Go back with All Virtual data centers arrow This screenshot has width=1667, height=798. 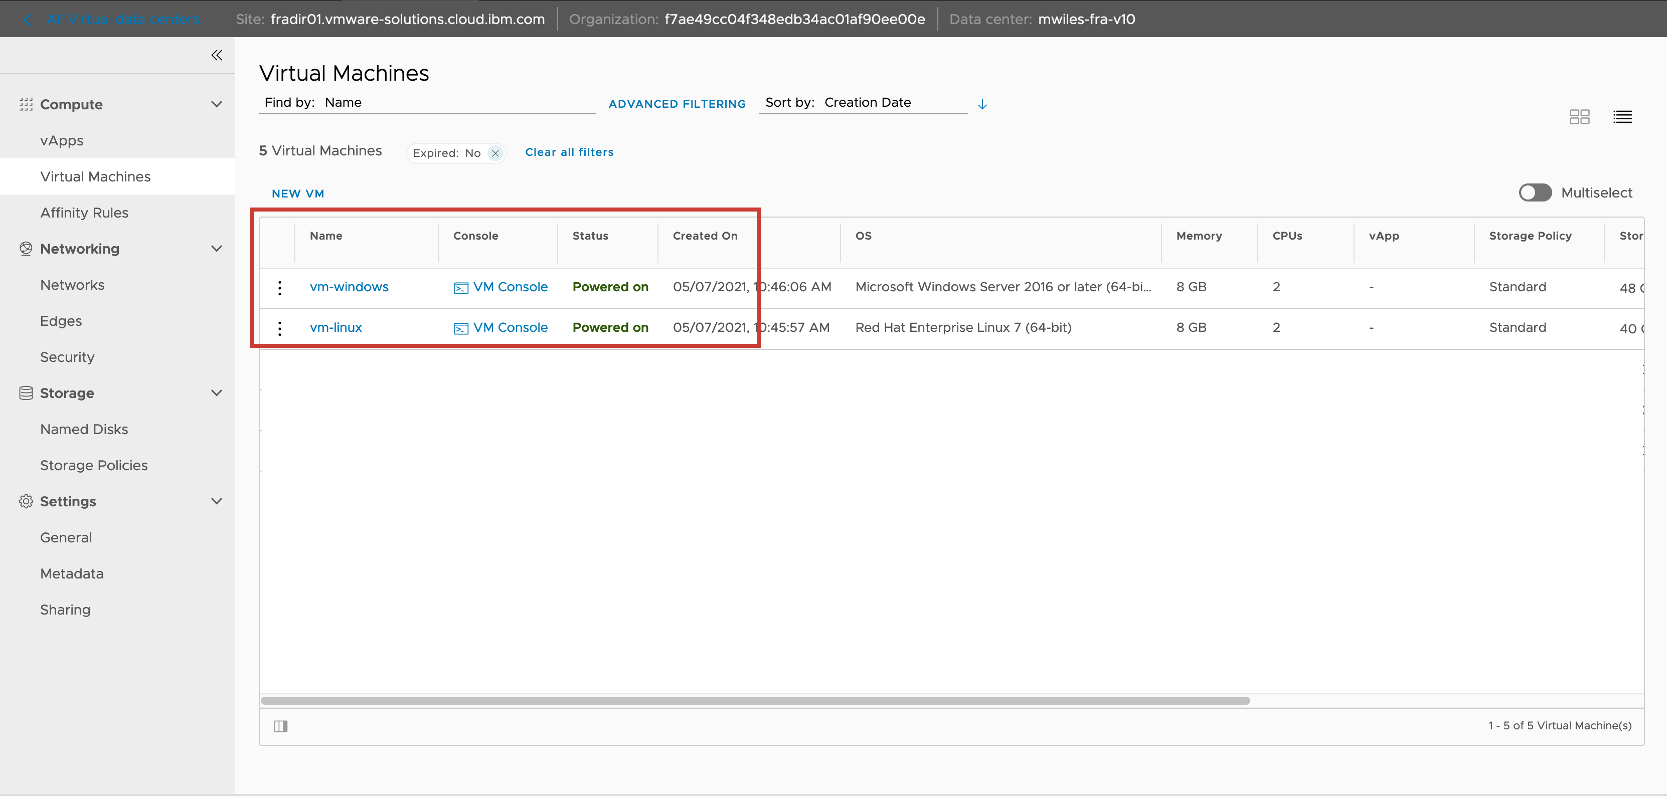coord(27,20)
